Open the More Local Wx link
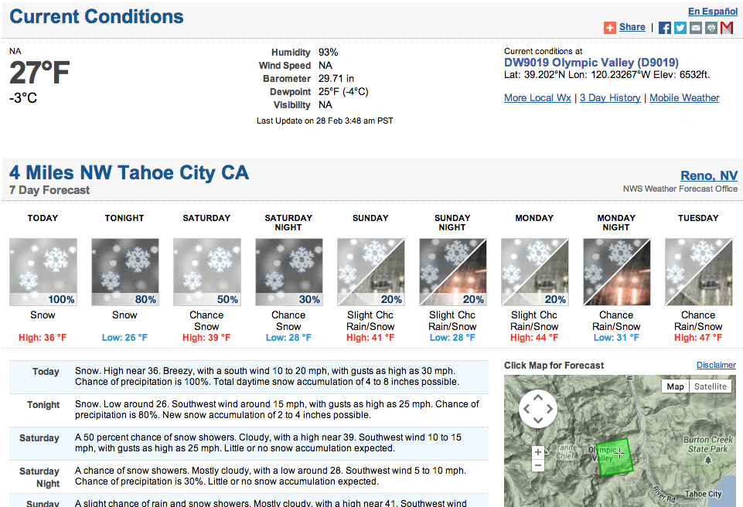This screenshot has height=507, width=743. click(537, 97)
